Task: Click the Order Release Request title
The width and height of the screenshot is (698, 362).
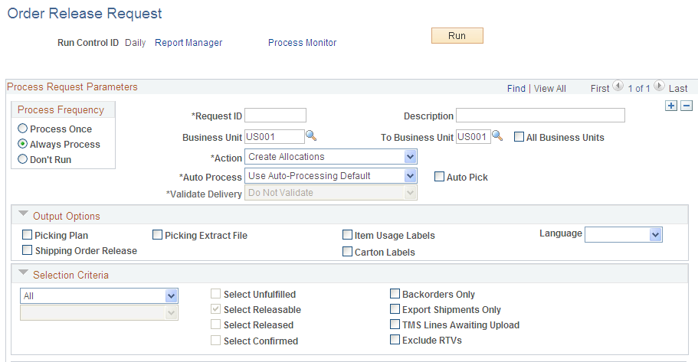Action: pyautogui.click(x=84, y=13)
